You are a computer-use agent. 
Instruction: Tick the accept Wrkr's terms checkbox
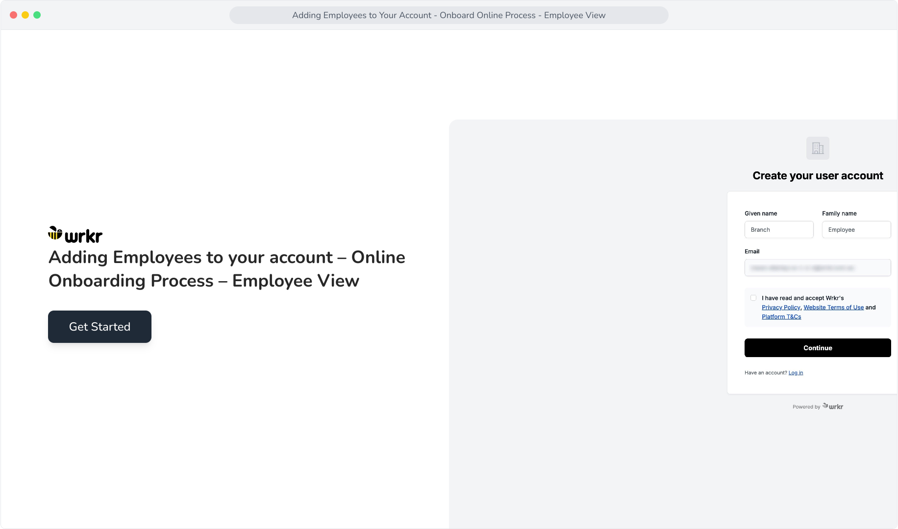click(753, 298)
